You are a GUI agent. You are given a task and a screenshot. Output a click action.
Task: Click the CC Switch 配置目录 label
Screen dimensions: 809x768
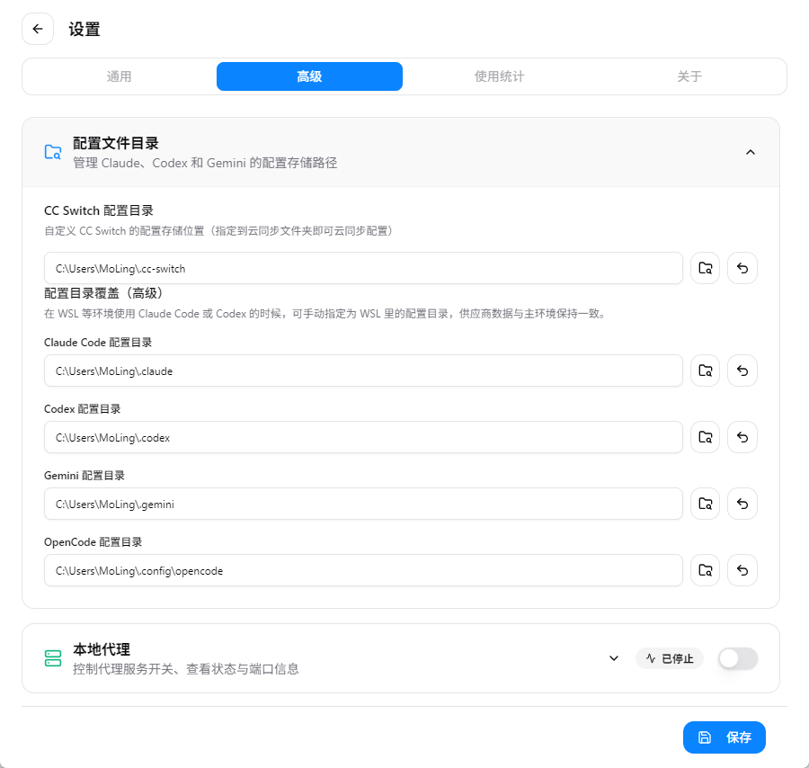[99, 210]
